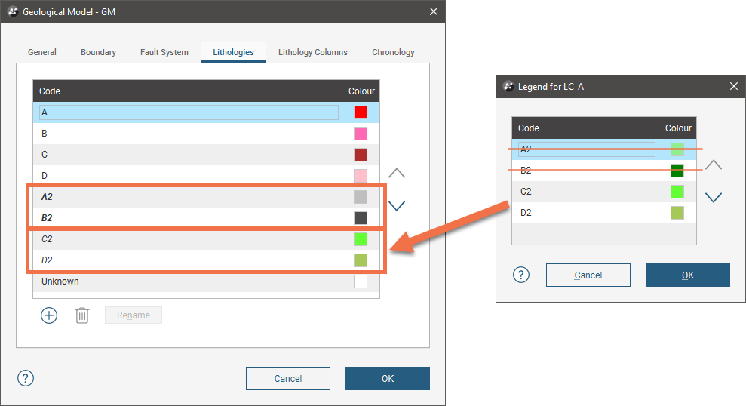This screenshot has width=746, height=406.
Task: Change the pink colour of lithology B
Action: [361, 134]
